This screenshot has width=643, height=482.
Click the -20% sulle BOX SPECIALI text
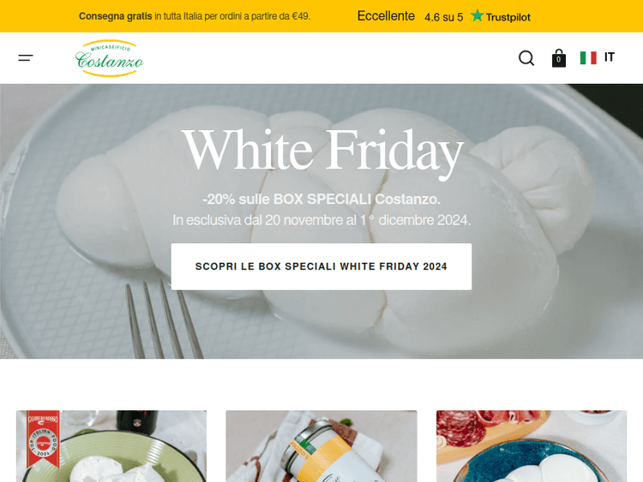(x=321, y=199)
